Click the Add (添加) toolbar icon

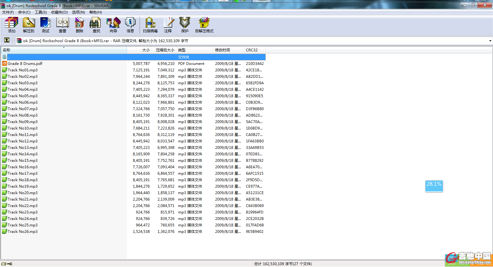click(x=11, y=25)
